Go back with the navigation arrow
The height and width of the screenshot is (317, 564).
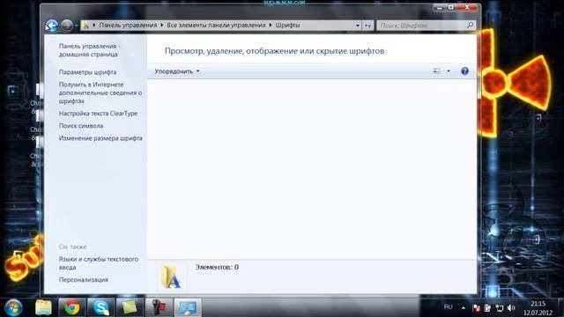coord(52,26)
